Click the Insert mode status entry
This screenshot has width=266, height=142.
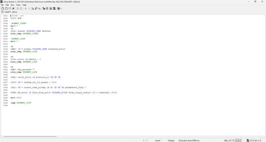(x=158, y=140)
